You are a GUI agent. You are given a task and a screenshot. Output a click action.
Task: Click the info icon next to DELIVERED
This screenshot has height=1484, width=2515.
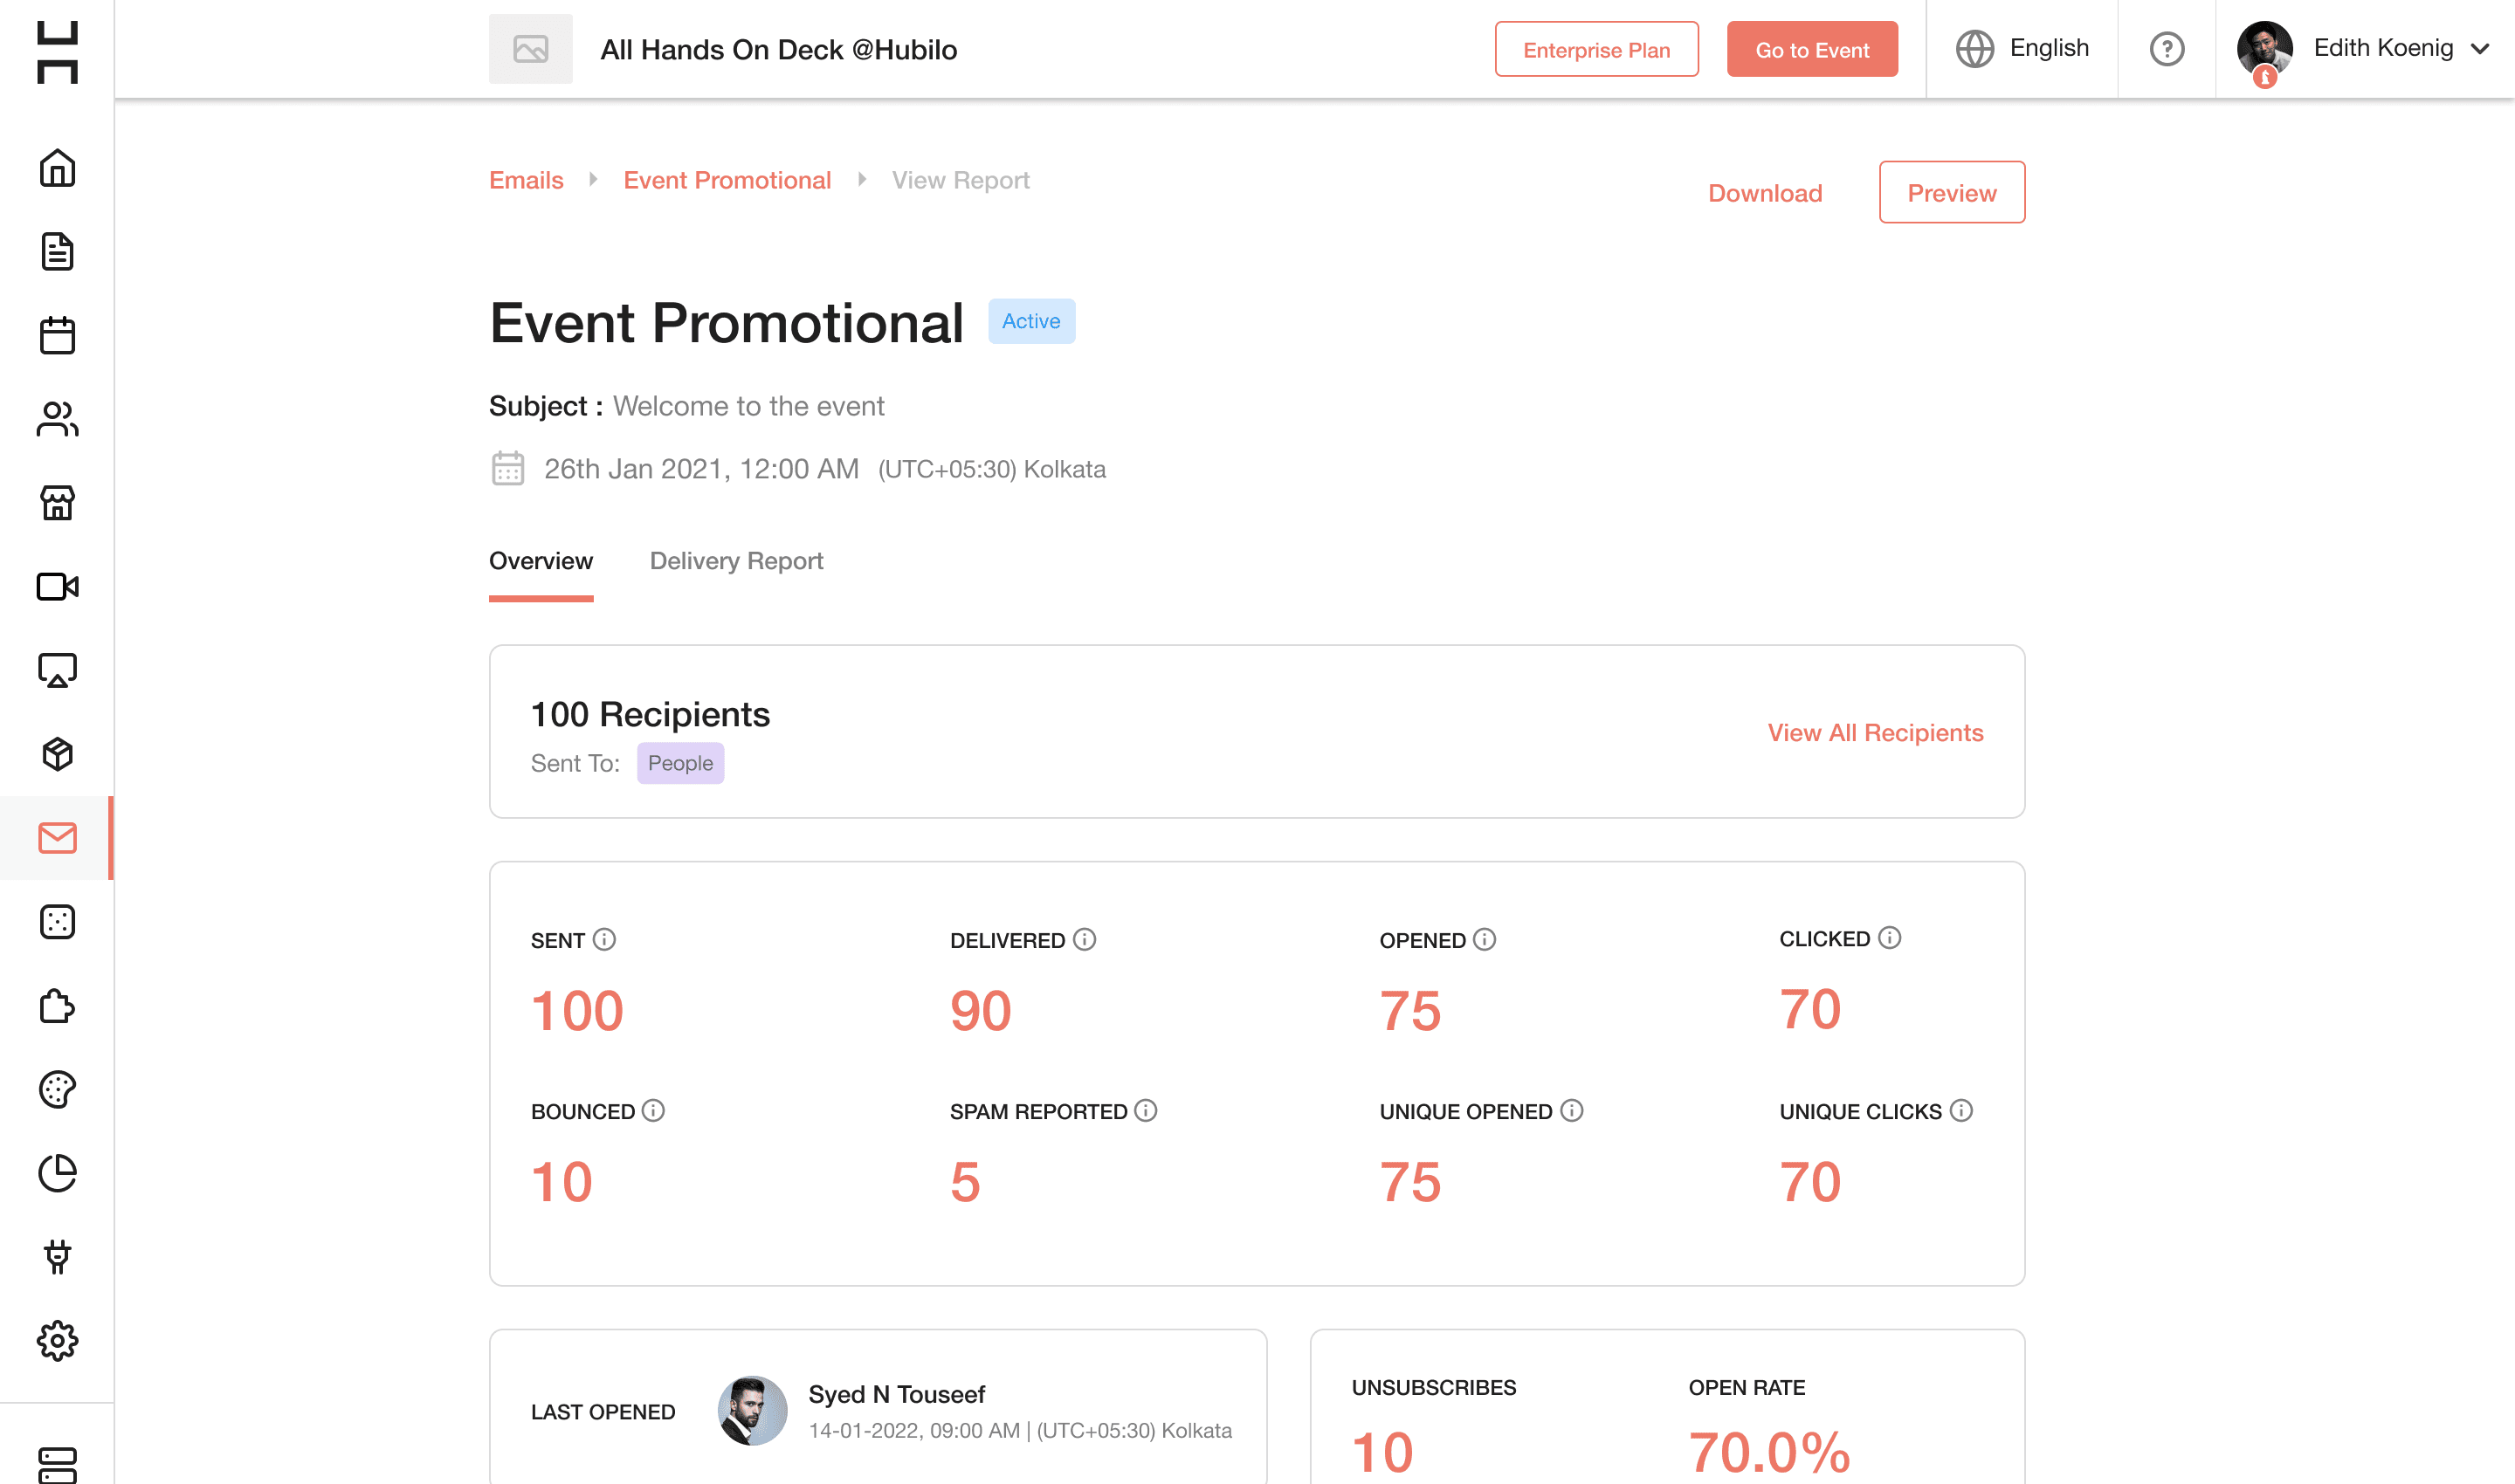(x=1085, y=939)
